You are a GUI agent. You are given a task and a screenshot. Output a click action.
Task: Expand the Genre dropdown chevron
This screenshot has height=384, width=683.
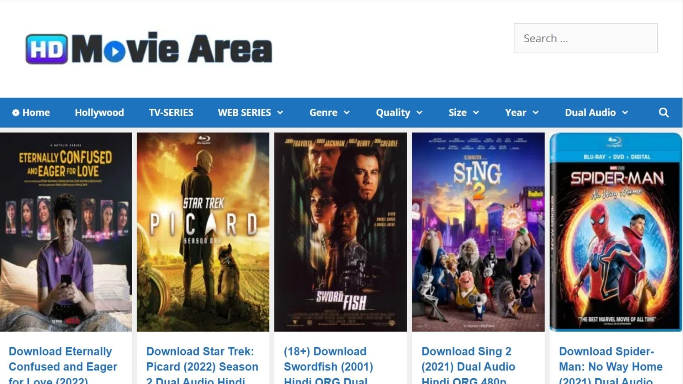click(x=347, y=113)
